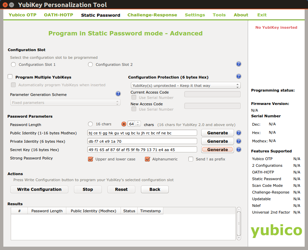Decrease password length using spinner down arrow
308x250 pixels.
[138, 125]
